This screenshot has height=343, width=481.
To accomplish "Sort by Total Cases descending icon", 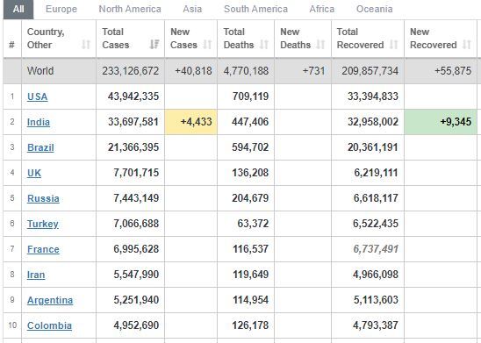I will 154,45.
